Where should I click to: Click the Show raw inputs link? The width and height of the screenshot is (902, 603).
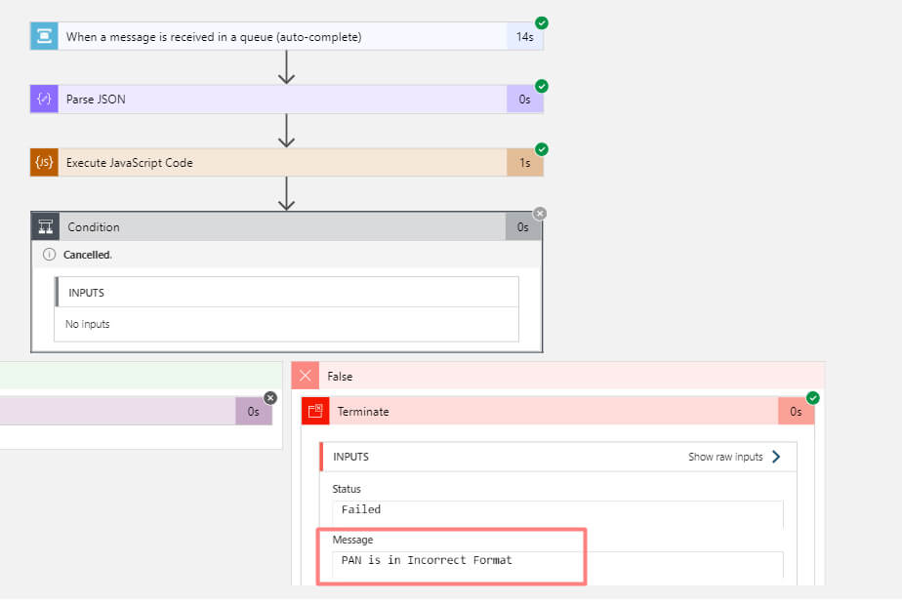pyautogui.click(x=727, y=457)
